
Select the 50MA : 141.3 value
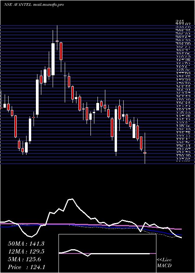click(26, 244)
